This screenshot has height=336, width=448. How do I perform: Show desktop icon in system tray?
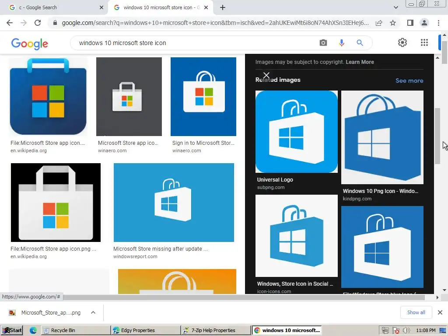443,331
